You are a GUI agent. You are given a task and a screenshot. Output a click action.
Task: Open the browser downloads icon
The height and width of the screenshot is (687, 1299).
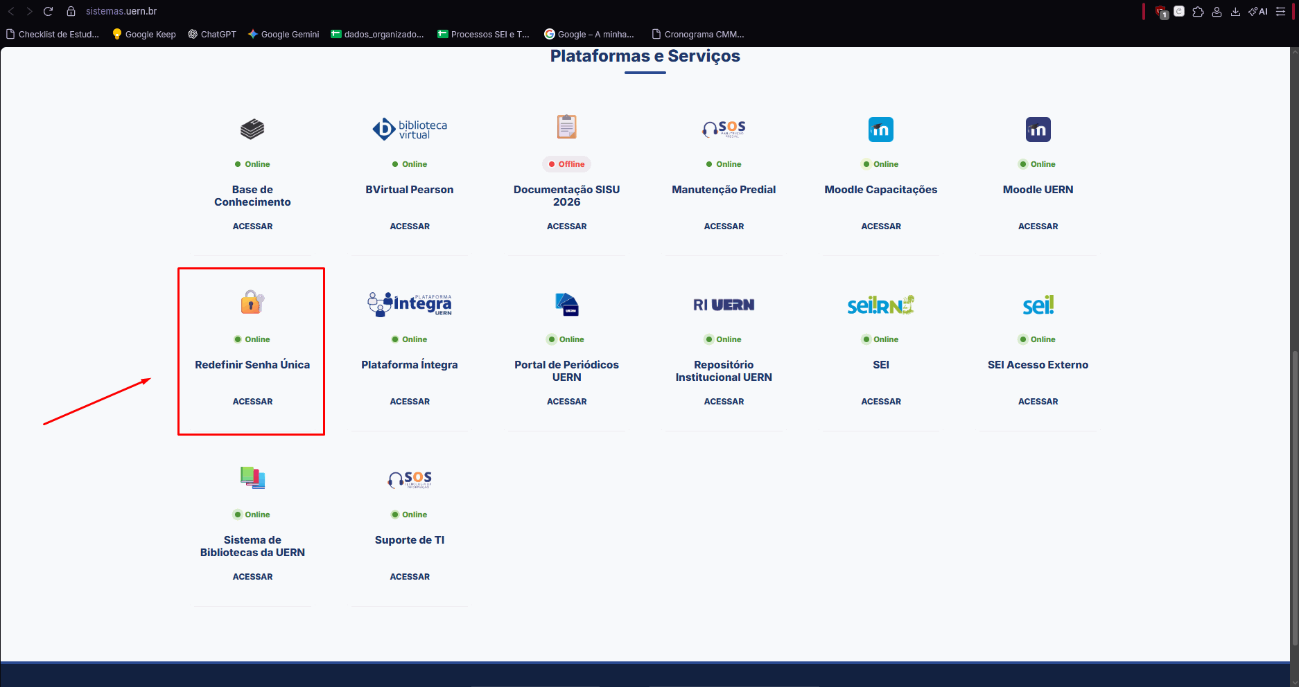pyautogui.click(x=1235, y=11)
